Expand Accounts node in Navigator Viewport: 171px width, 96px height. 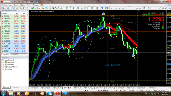click(x=3, y=62)
